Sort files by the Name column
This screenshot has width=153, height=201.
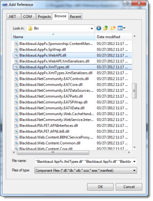53,37
